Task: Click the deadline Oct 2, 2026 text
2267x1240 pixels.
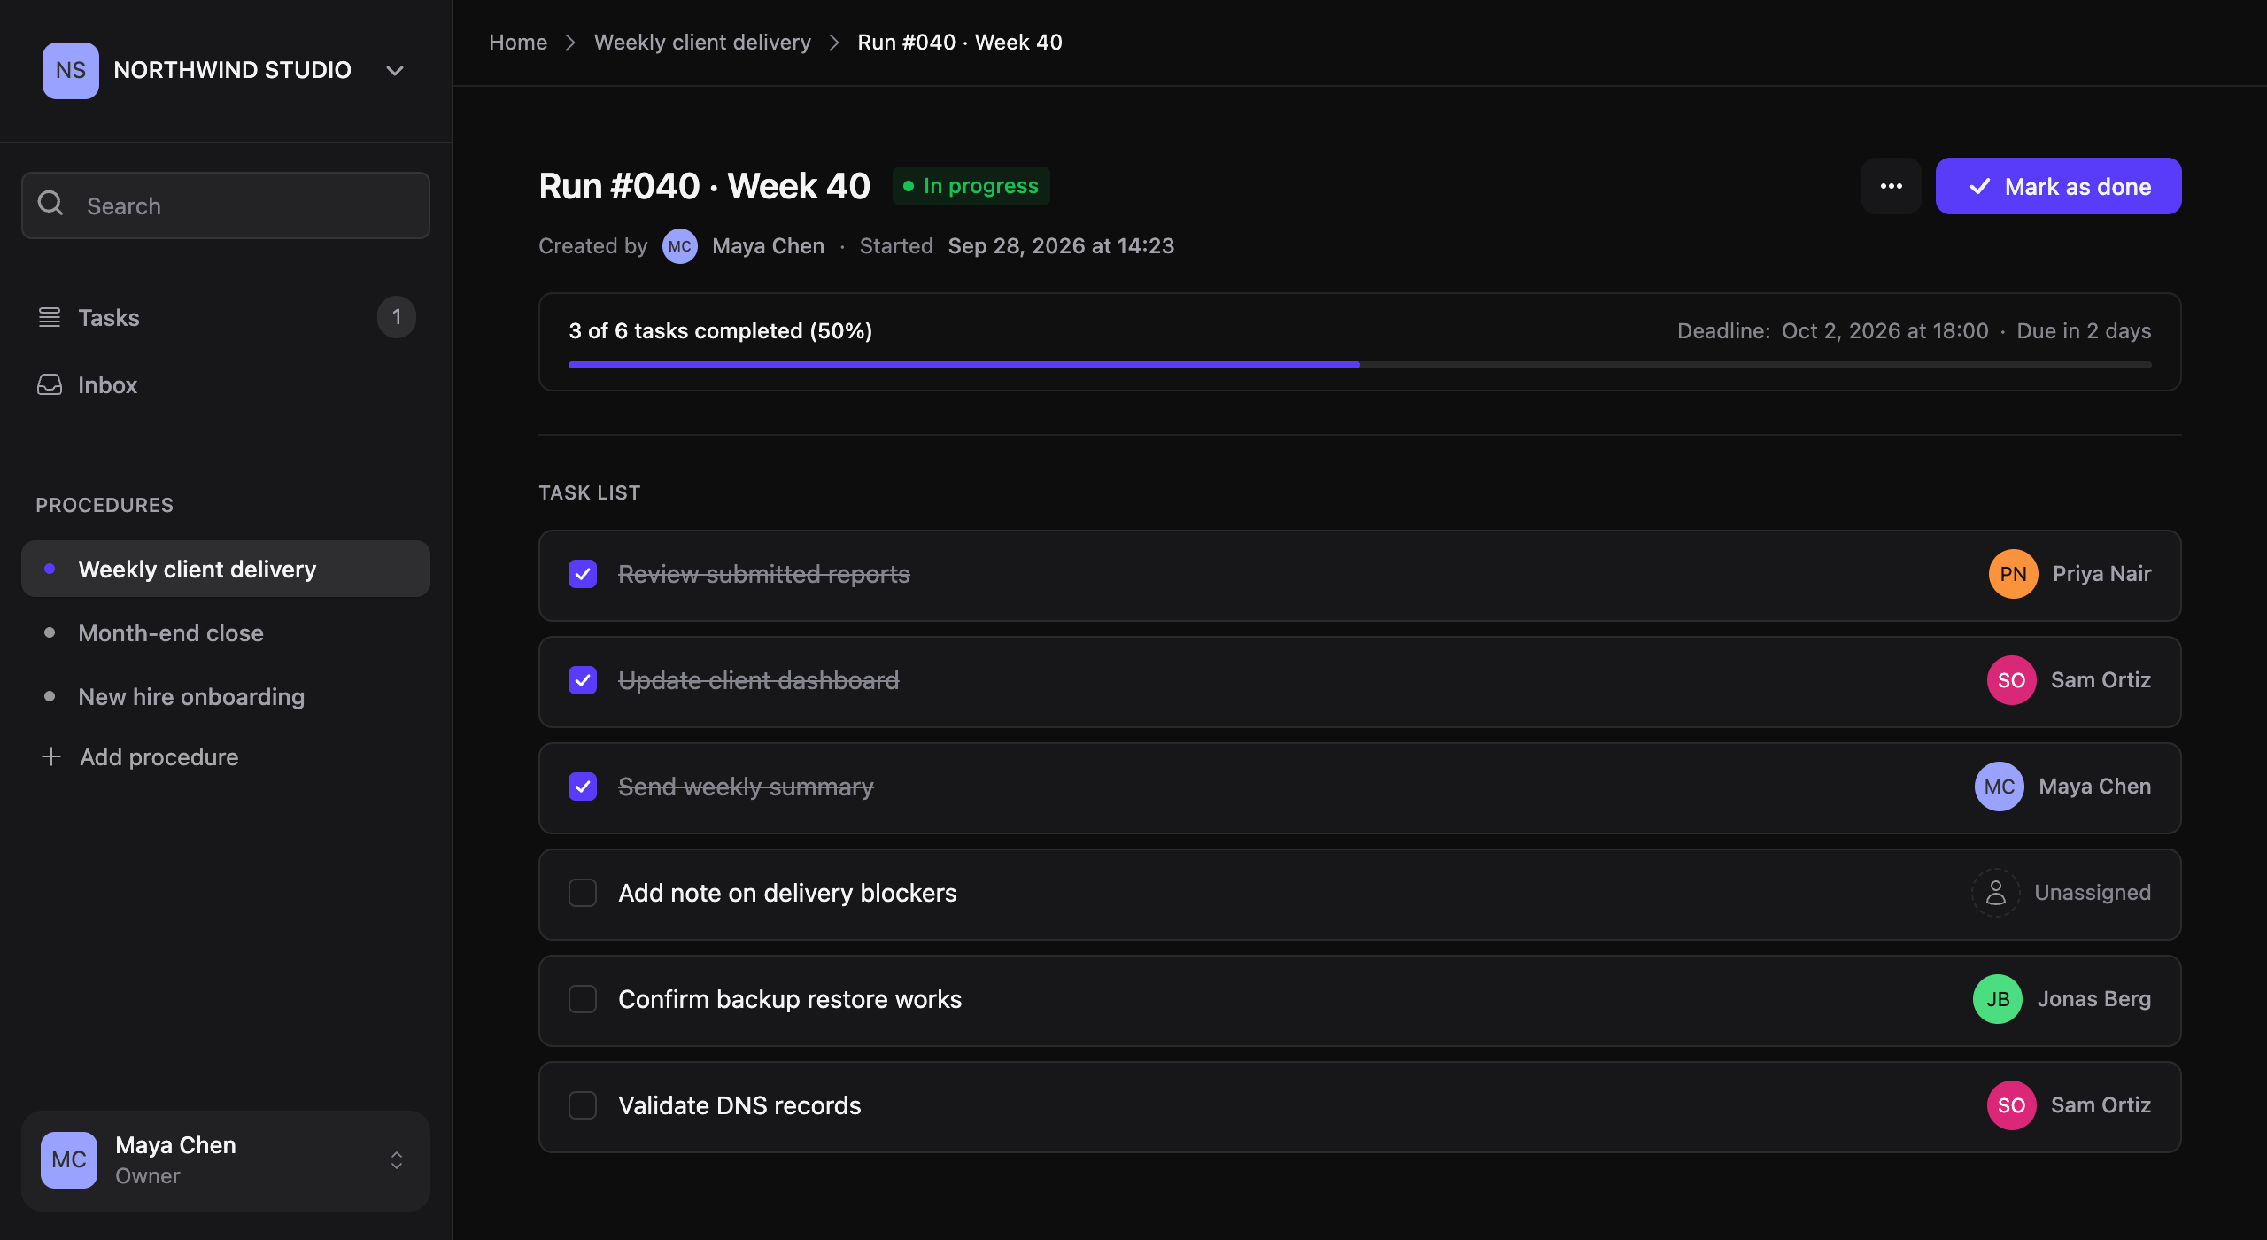Action: click(1885, 330)
